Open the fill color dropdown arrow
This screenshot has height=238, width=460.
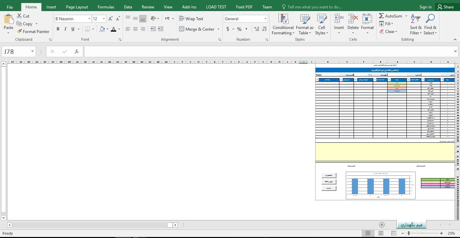[x=107, y=29]
